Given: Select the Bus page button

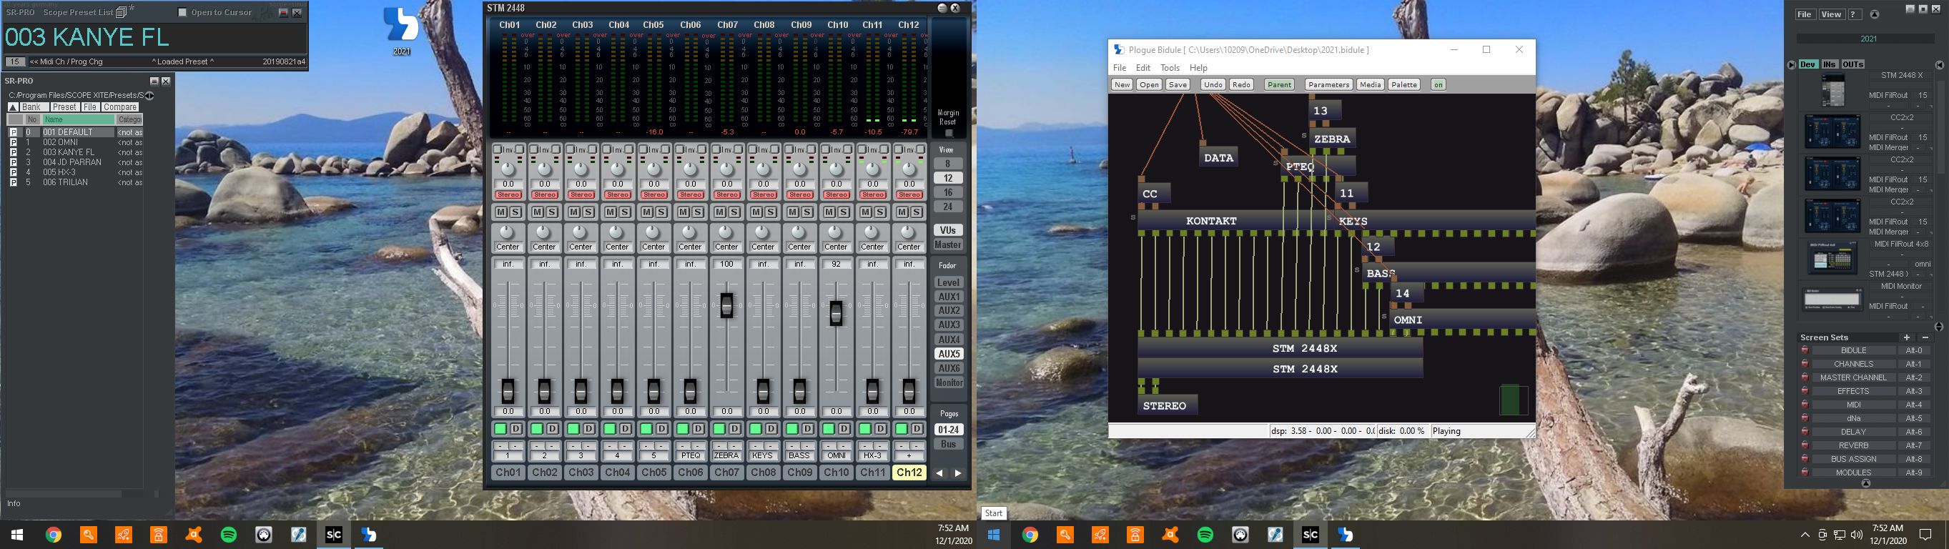Looking at the screenshot, I should coord(948,444).
